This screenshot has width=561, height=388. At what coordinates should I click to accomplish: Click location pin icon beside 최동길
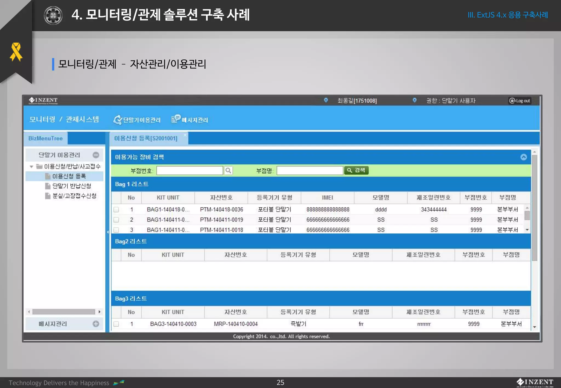tap(326, 100)
